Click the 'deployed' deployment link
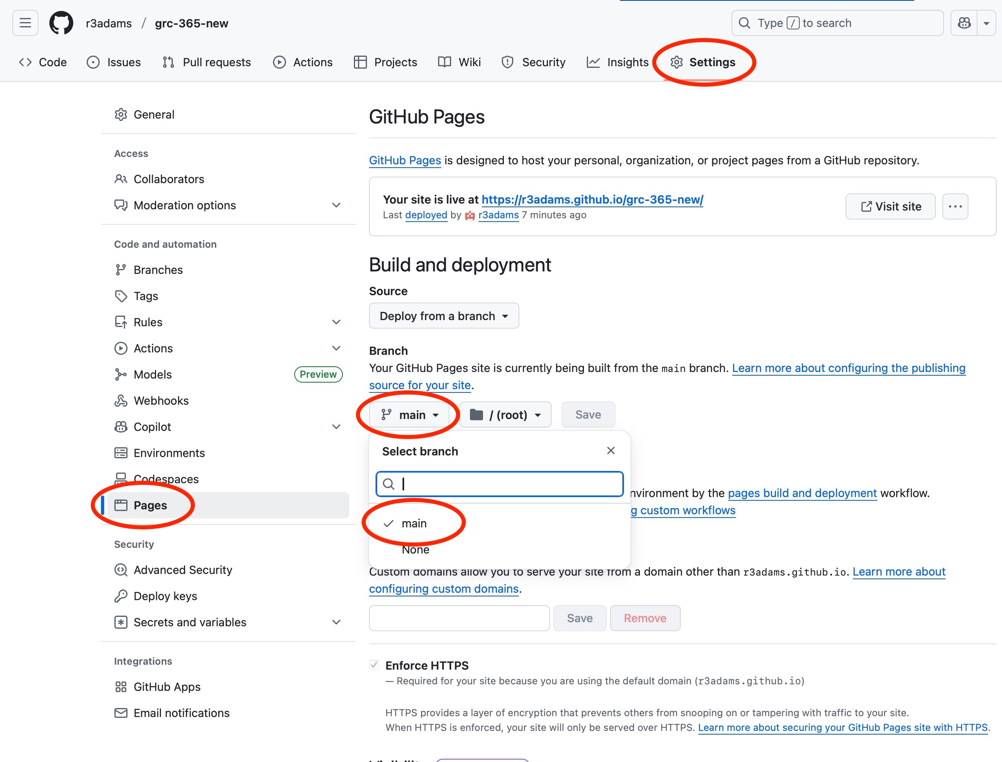 click(x=426, y=215)
